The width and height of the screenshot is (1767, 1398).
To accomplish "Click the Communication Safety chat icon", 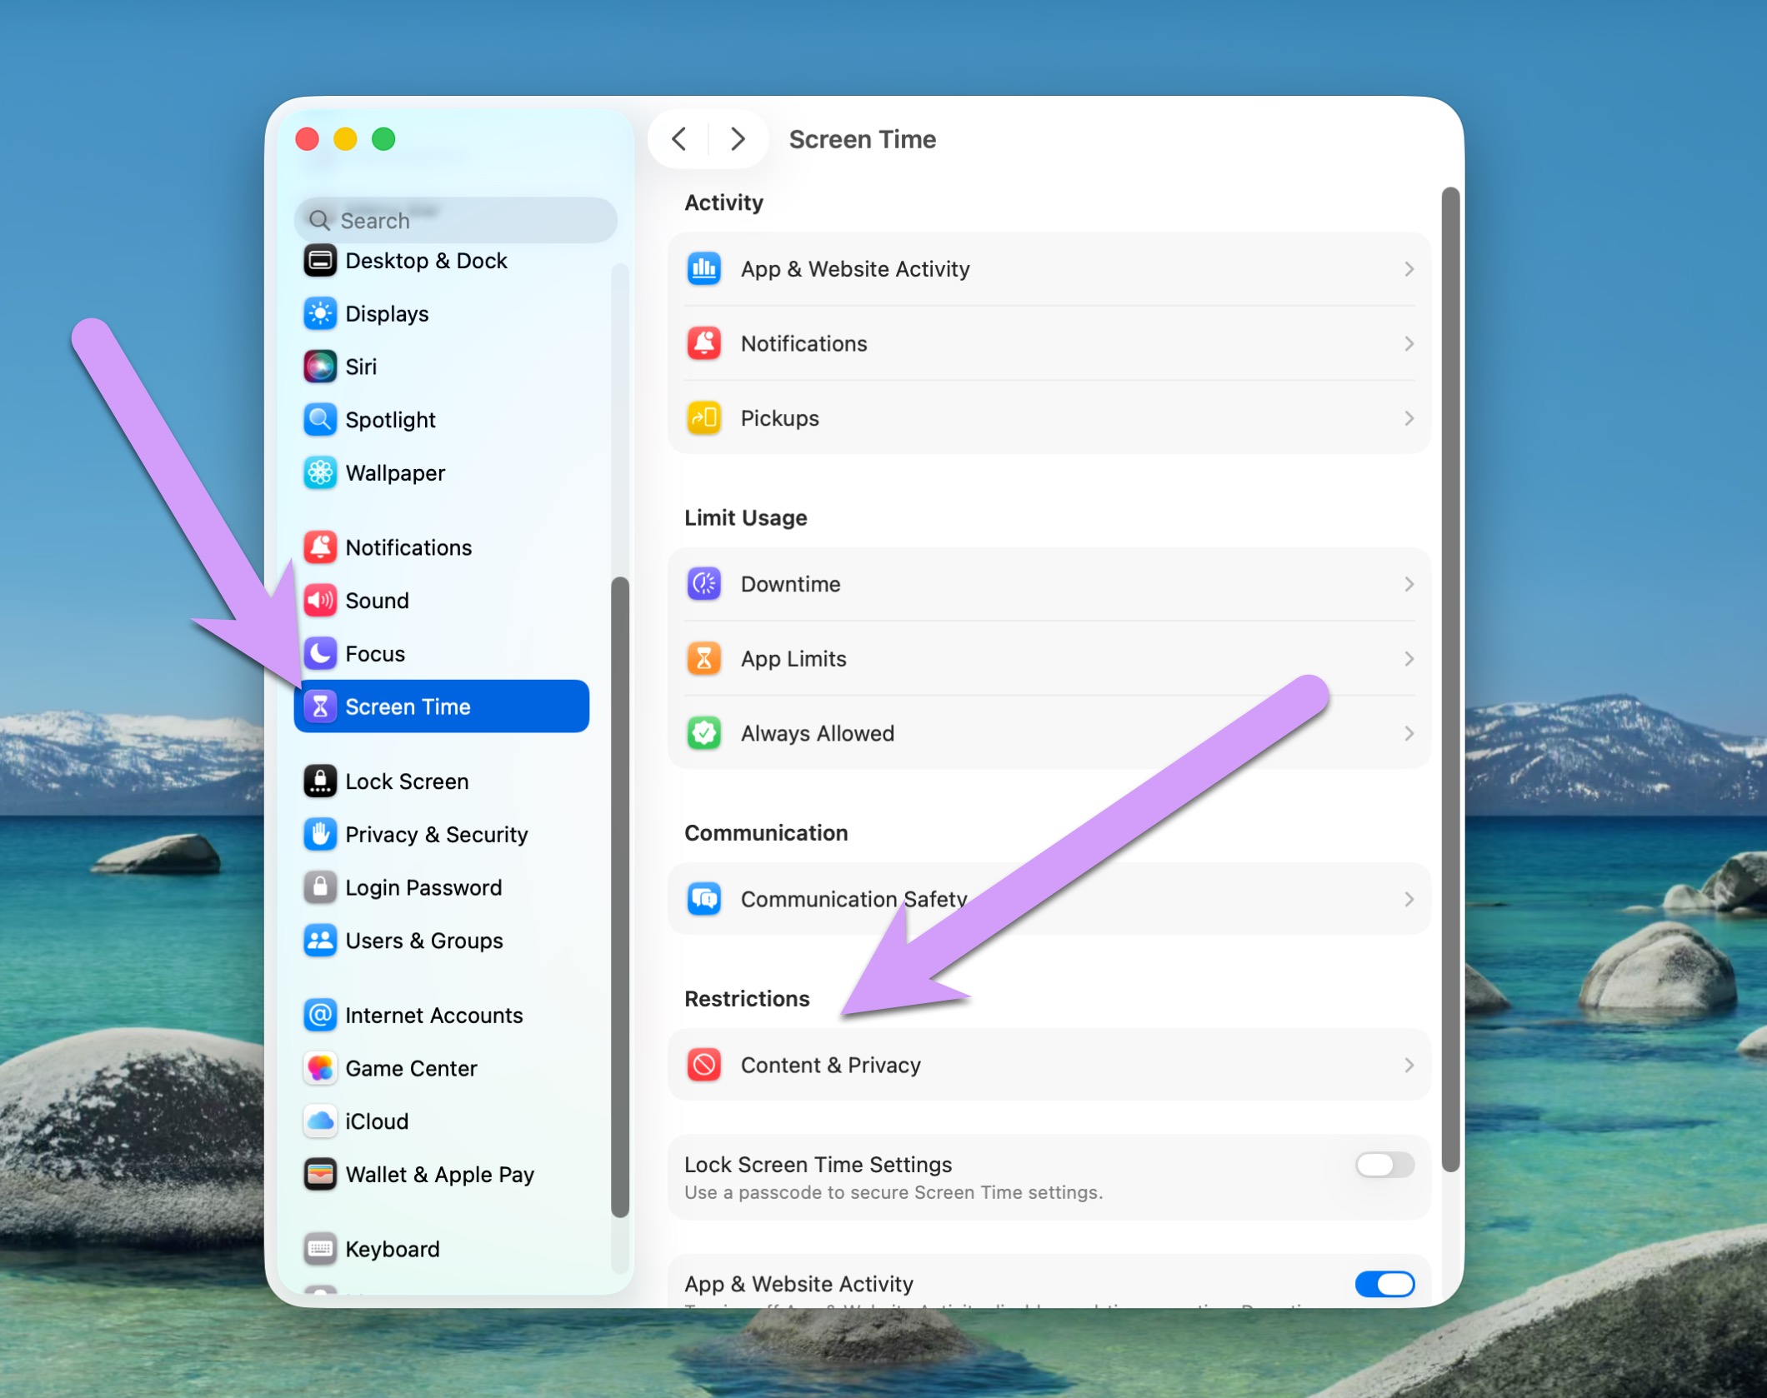I will click(703, 899).
